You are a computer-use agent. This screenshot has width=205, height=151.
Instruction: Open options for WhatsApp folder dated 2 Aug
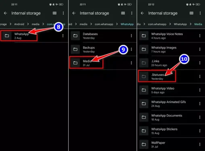pyautogui.click(x=63, y=36)
